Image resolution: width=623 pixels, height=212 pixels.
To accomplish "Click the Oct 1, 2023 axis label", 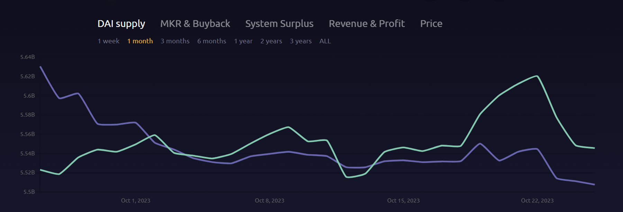I will pos(135,201).
